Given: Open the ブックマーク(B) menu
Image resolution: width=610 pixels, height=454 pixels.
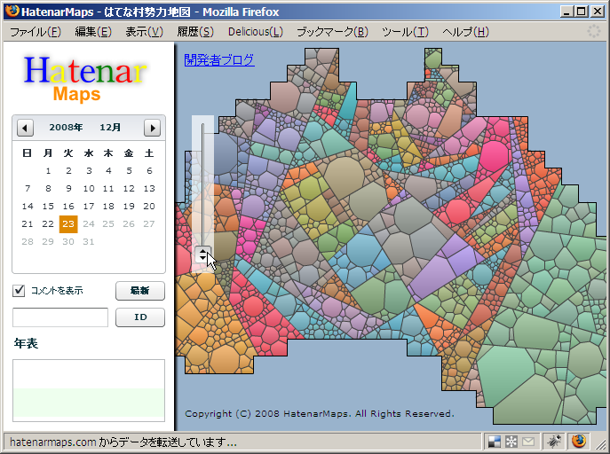Looking at the screenshot, I should pos(332,32).
